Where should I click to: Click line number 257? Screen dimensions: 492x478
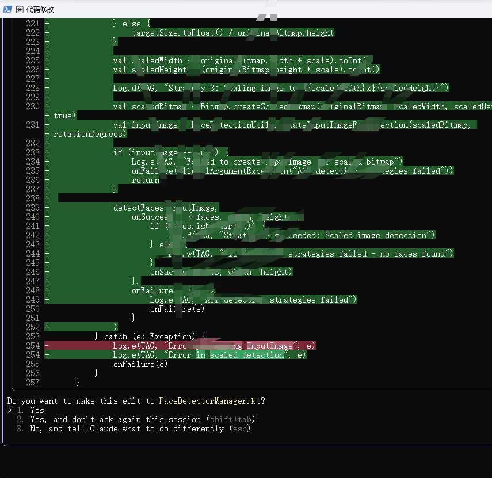point(33,383)
